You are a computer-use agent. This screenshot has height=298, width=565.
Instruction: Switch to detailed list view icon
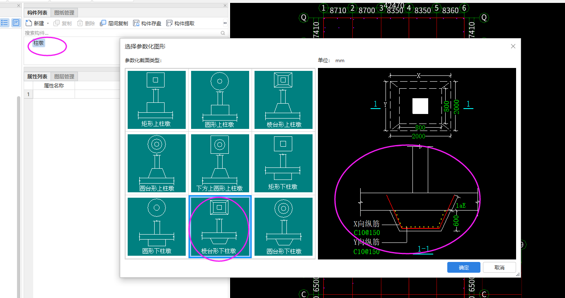coord(16,23)
